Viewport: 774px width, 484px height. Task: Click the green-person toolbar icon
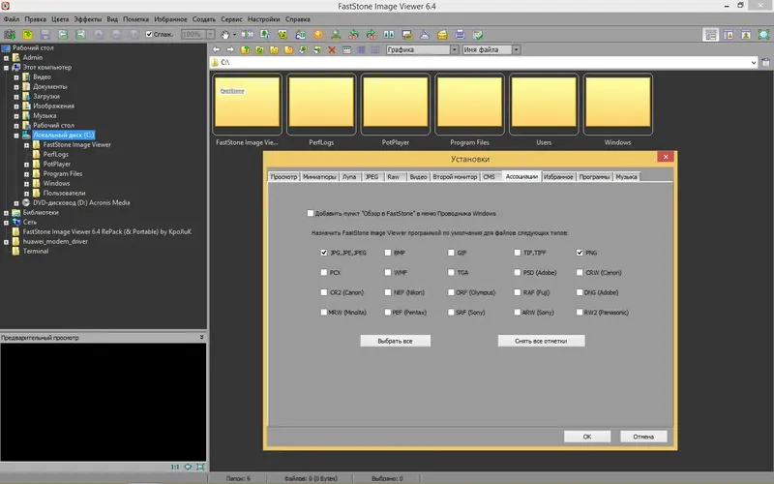(x=336, y=35)
